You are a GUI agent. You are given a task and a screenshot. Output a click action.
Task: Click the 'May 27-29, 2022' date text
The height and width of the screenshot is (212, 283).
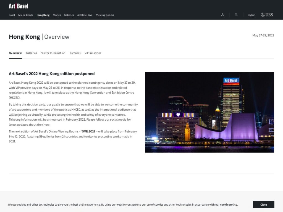coord(263,35)
